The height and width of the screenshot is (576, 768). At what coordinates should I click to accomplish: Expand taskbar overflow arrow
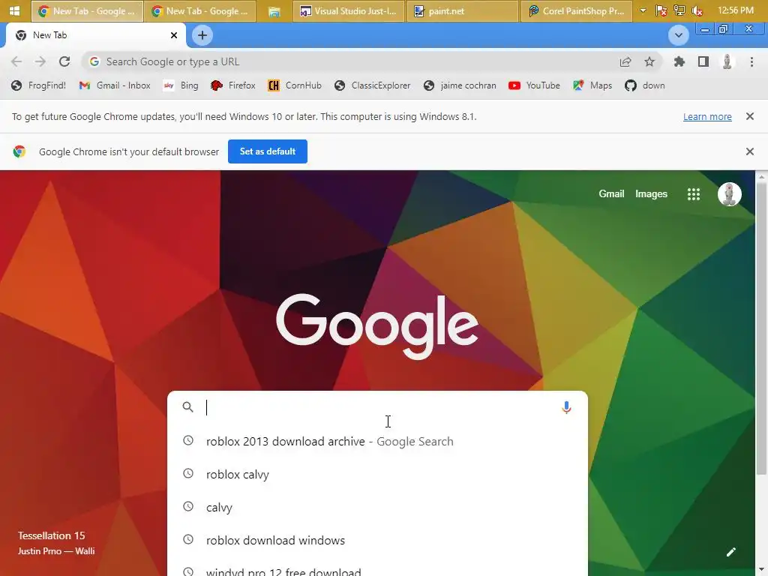(643, 10)
